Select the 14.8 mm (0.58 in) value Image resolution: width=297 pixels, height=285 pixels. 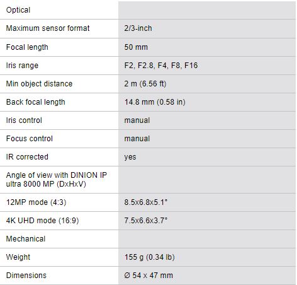pyautogui.click(x=155, y=102)
